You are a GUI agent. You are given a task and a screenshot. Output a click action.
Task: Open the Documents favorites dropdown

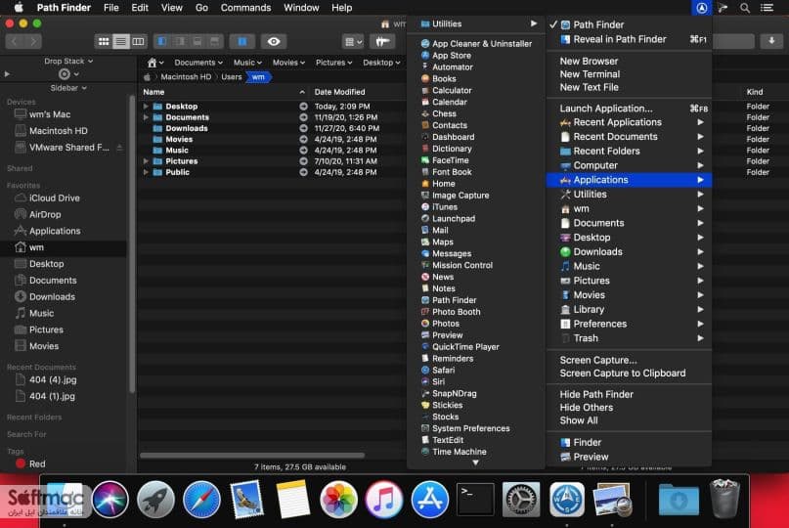[198, 63]
